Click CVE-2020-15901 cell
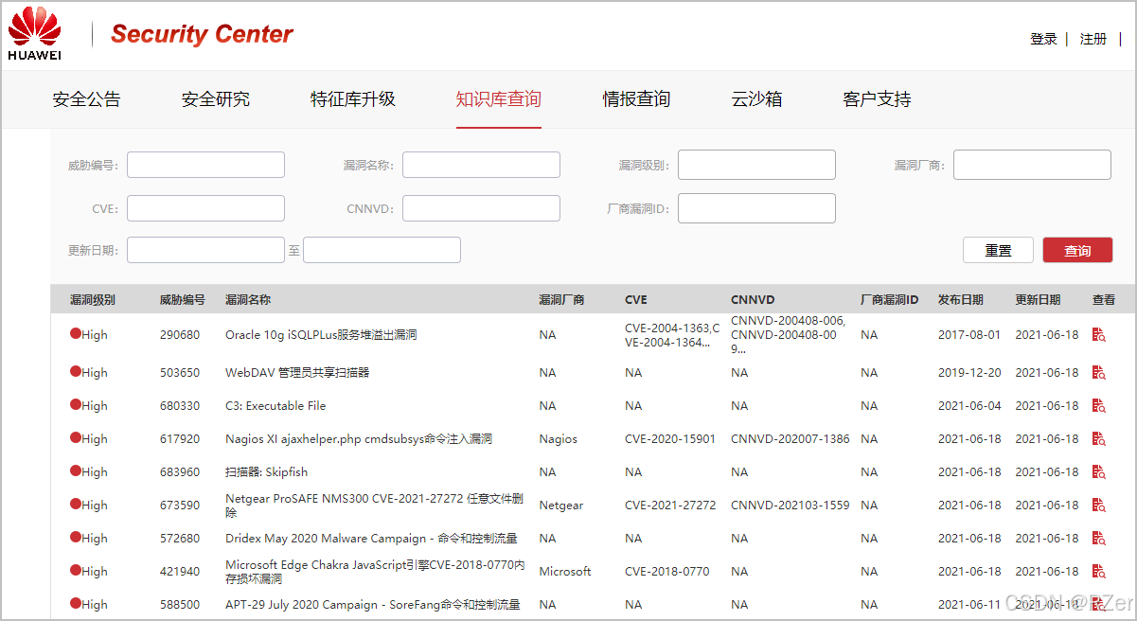1137x621 pixels. point(670,439)
